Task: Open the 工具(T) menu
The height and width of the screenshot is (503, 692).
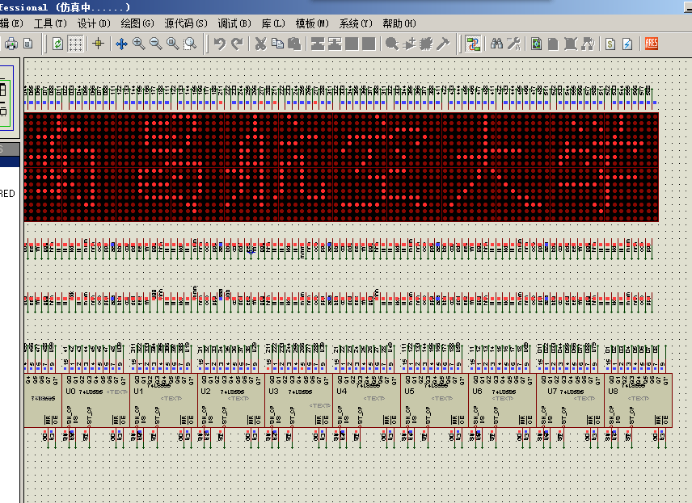Action: [x=50, y=23]
